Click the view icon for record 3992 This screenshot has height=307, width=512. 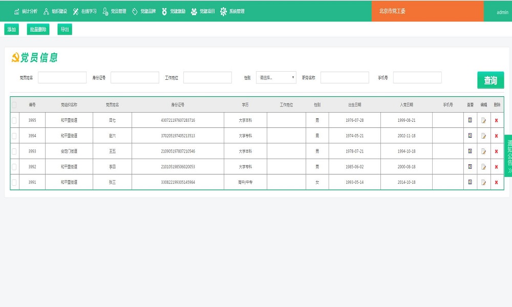pyautogui.click(x=470, y=167)
